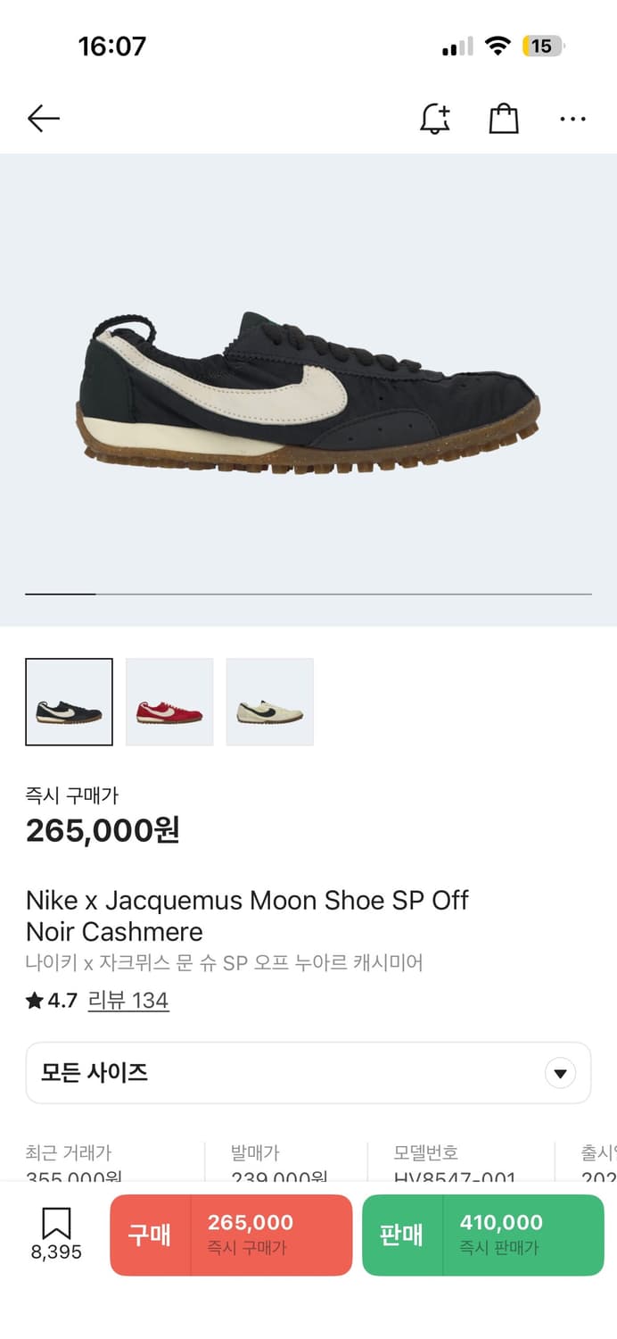Tap the star rating 4.7 icon

tap(35, 1001)
